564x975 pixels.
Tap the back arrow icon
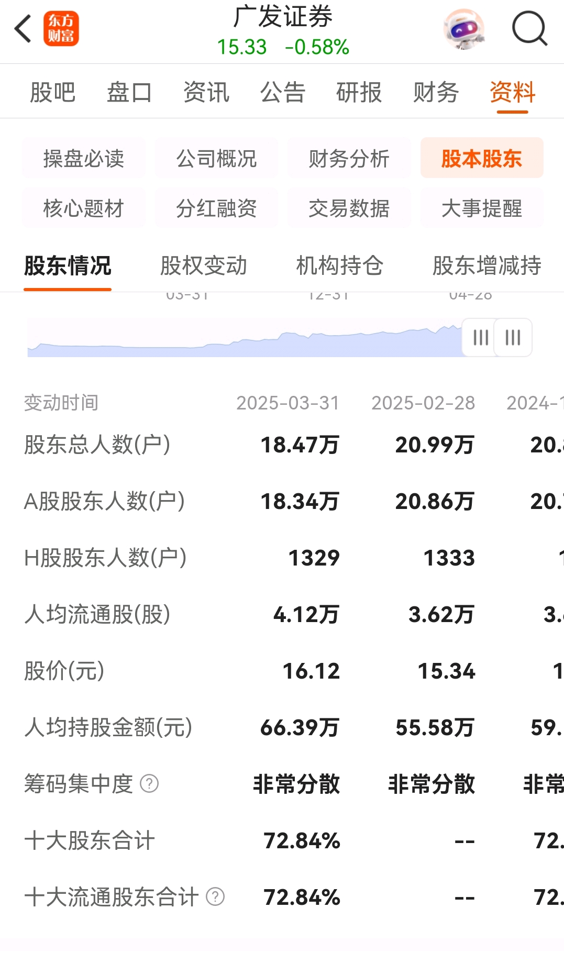23,29
